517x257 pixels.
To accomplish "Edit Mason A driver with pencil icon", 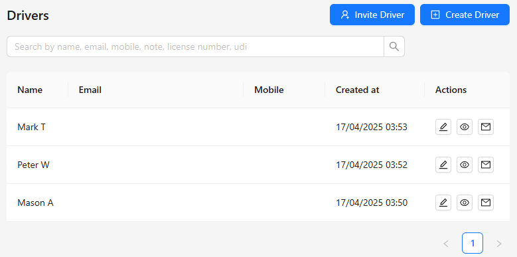I will click(x=443, y=203).
